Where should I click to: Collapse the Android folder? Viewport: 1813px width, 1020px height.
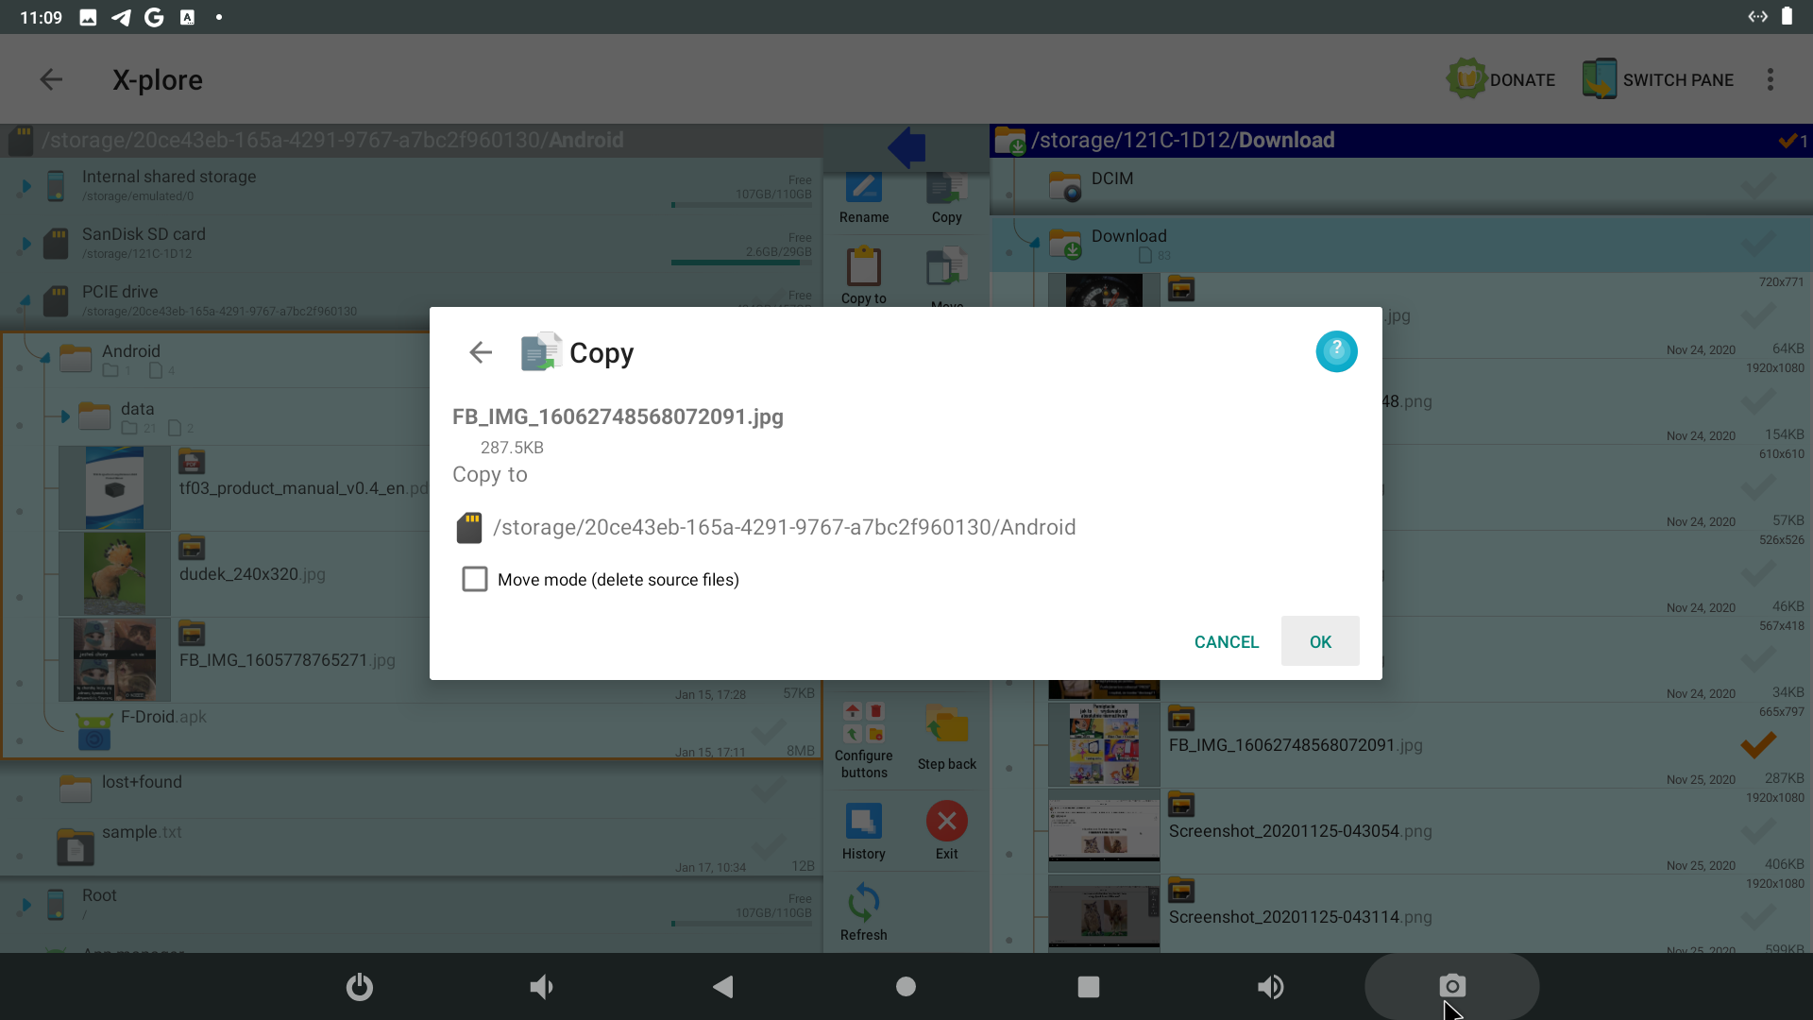coord(44,358)
